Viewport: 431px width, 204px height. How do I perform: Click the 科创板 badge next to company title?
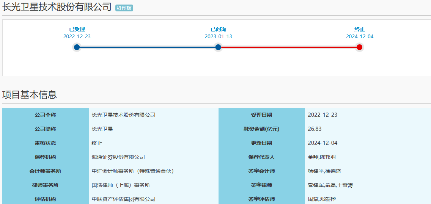point(124,8)
